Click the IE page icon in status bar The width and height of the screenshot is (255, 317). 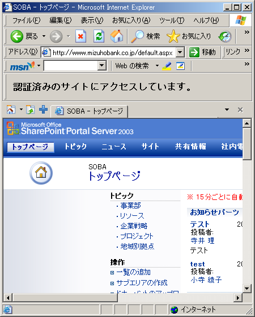click(8, 310)
